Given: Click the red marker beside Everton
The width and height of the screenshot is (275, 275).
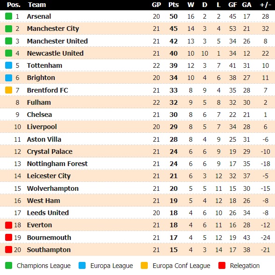Looking at the screenshot, I should (8, 225).
